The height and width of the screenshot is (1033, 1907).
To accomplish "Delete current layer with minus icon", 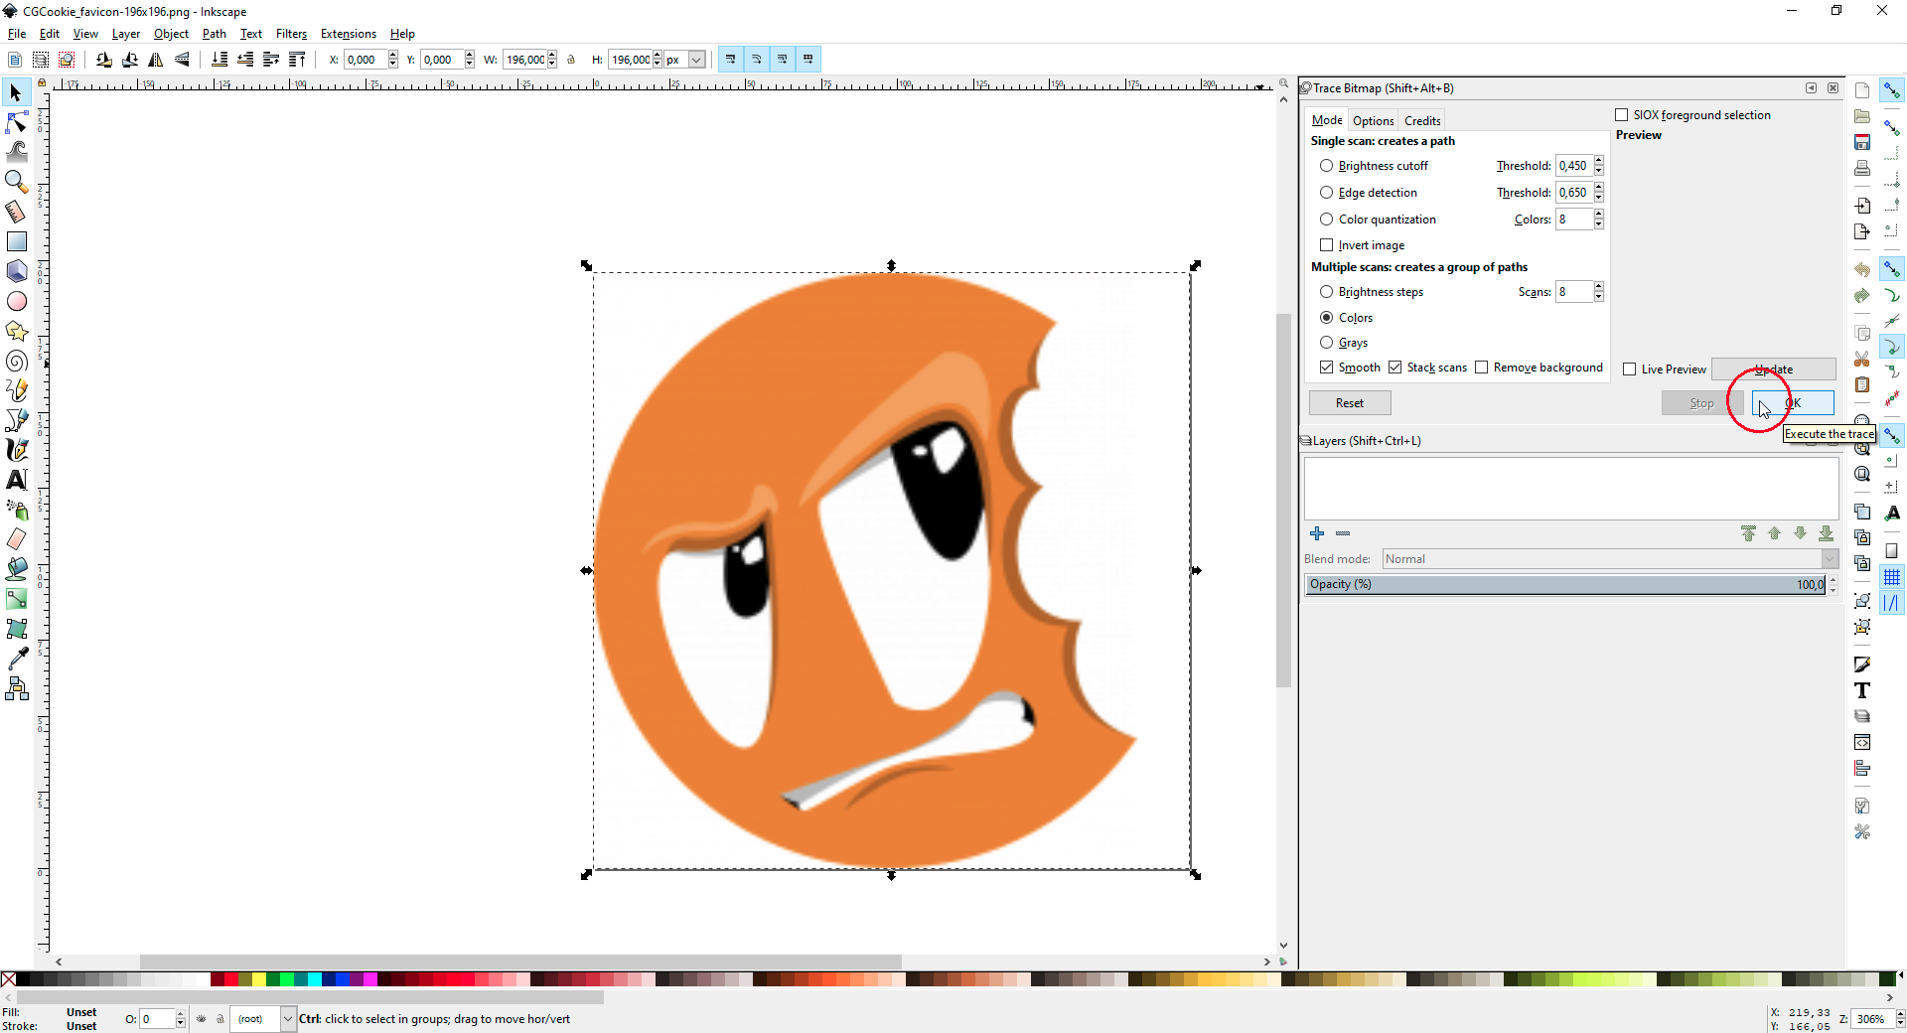I will (1343, 533).
